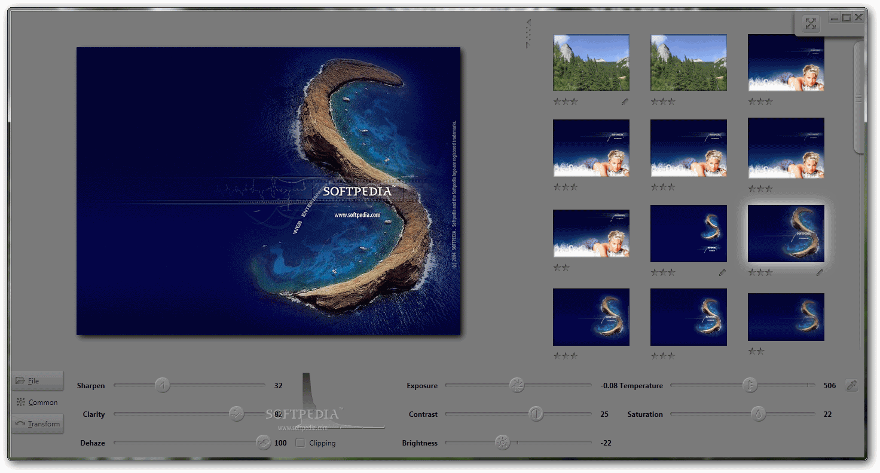Switch to the Common tab

(37, 403)
